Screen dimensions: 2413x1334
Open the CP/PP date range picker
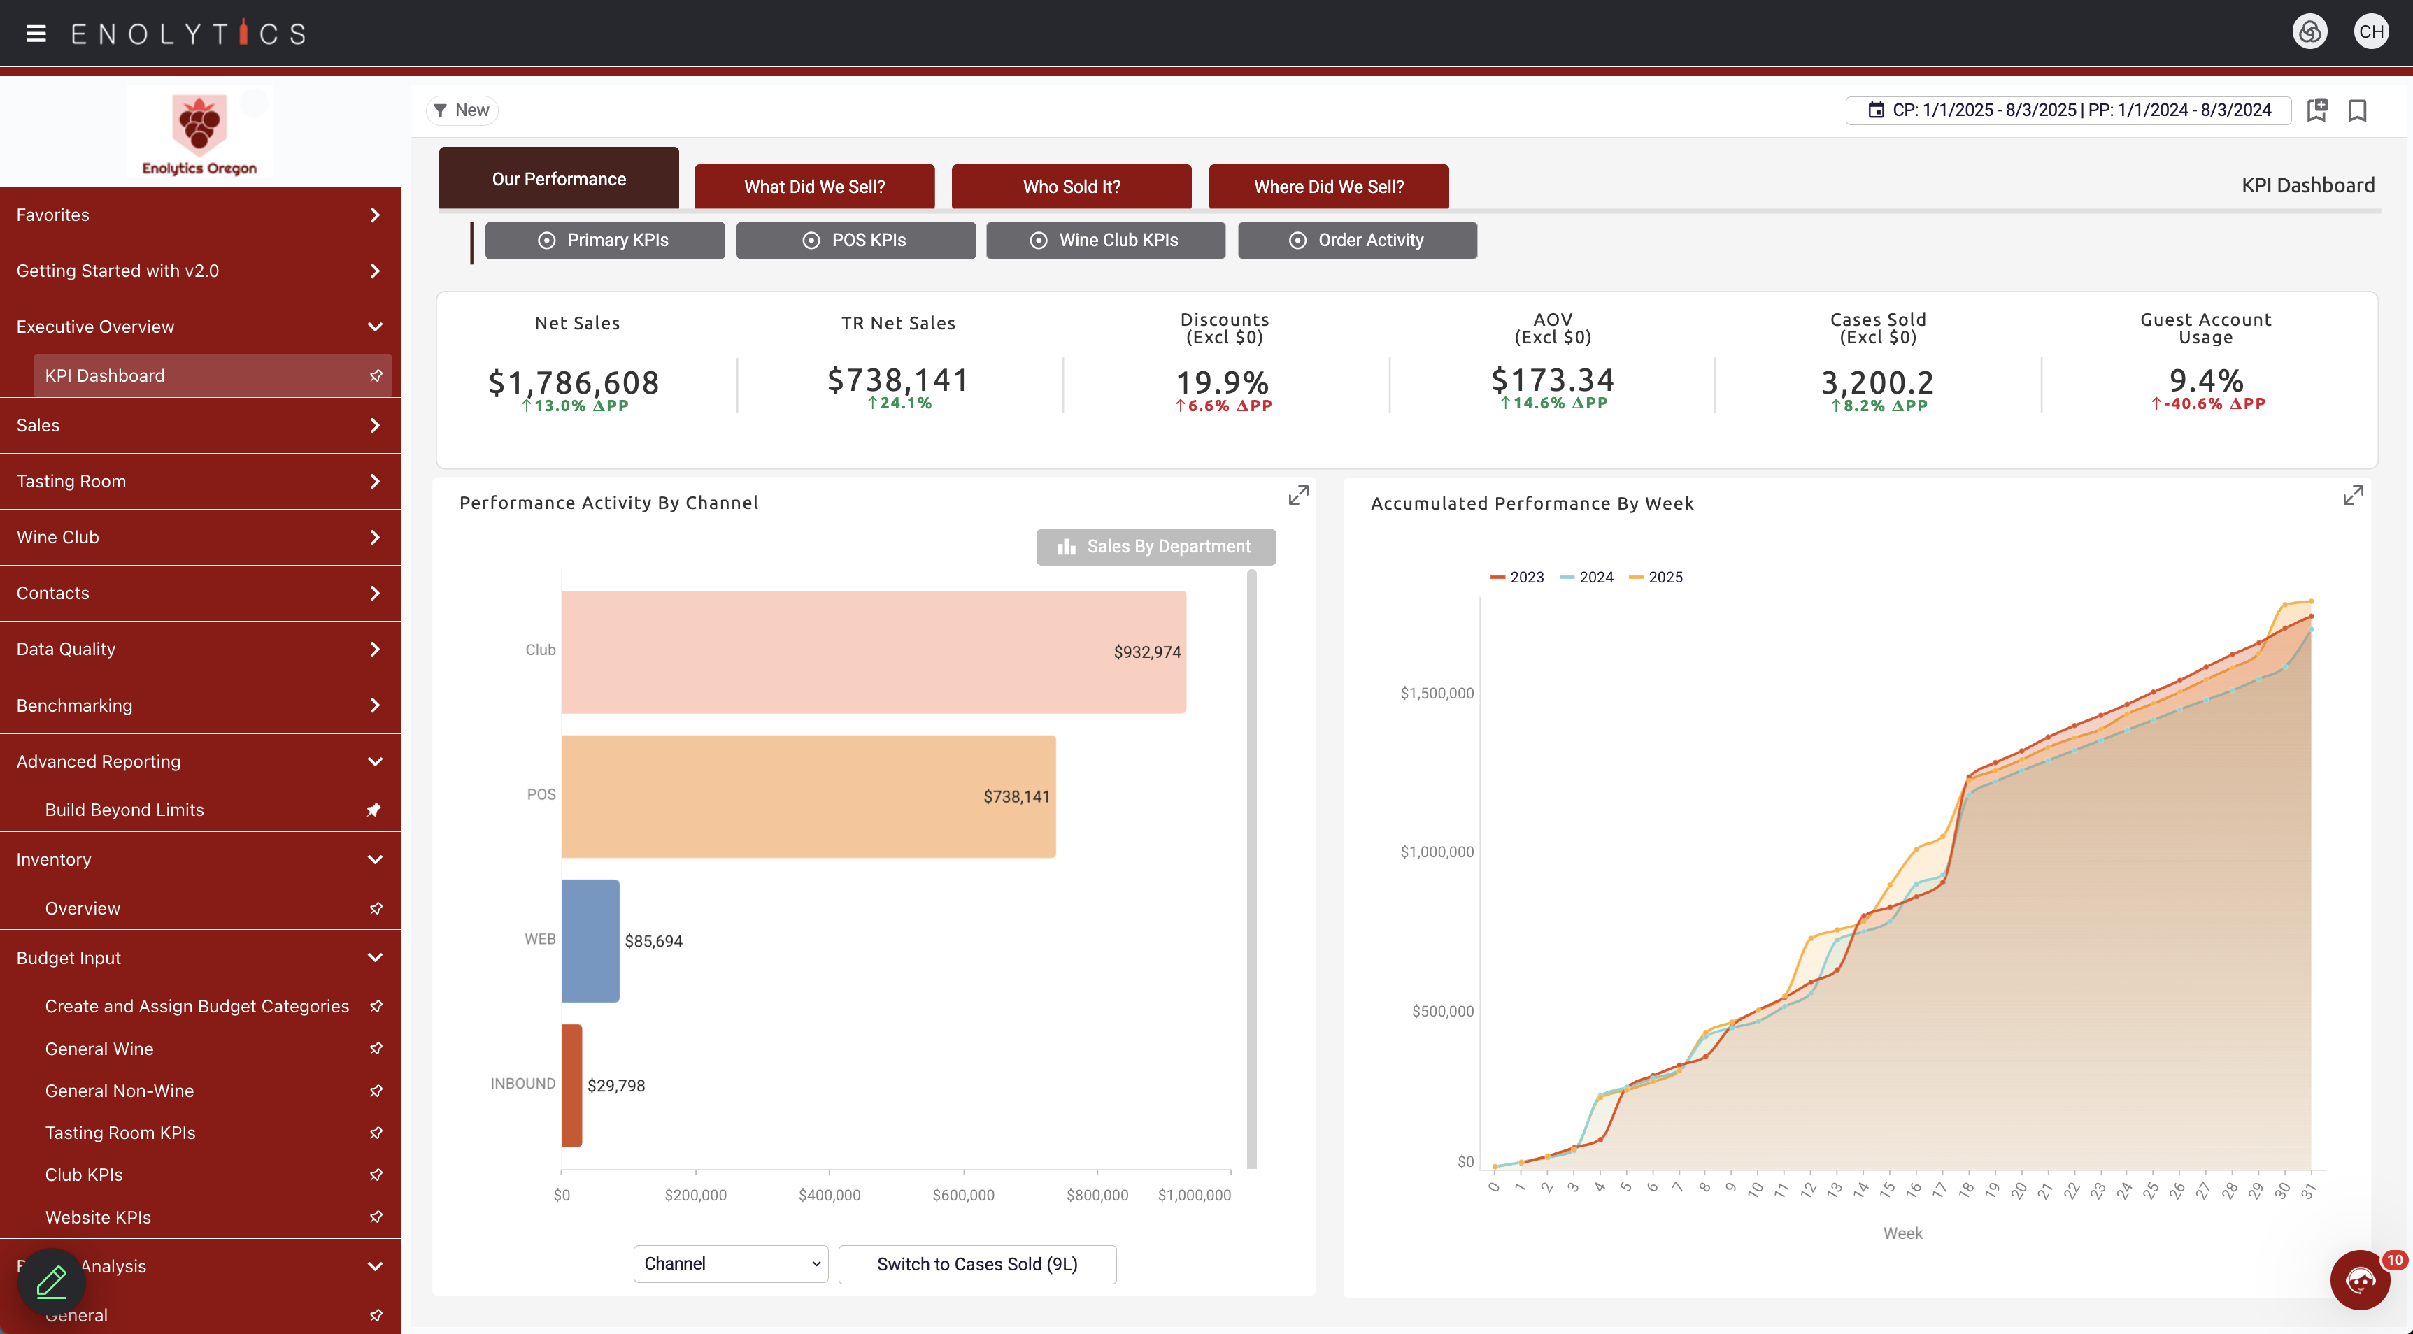tap(2068, 110)
